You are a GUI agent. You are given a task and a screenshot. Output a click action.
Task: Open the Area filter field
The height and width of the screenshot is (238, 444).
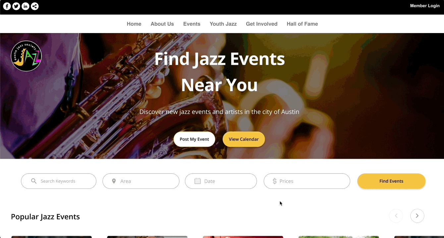click(141, 181)
